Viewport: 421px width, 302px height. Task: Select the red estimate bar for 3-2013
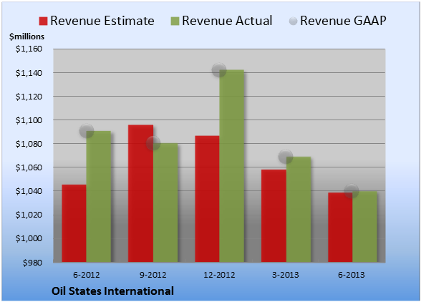pyautogui.click(x=274, y=216)
